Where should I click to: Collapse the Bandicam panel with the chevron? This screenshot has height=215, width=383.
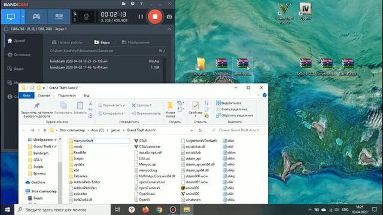[x=169, y=29]
